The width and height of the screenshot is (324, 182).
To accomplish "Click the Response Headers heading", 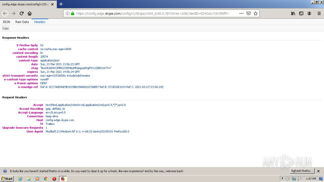I will coord(16,38).
